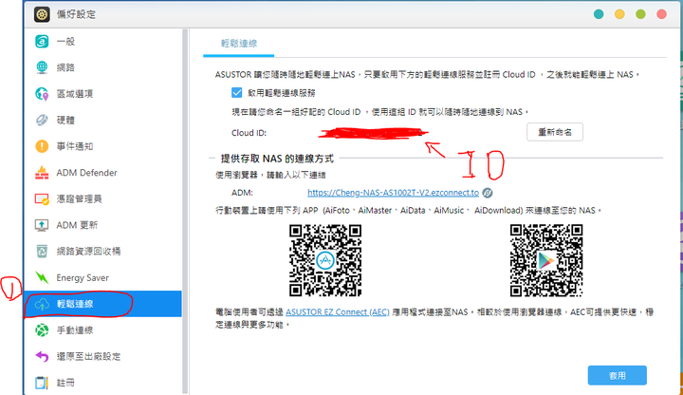The height and width of the screenshot is (395, 683).
Task: Open the 硬體 hardware icon
Action: pos(42,120)
